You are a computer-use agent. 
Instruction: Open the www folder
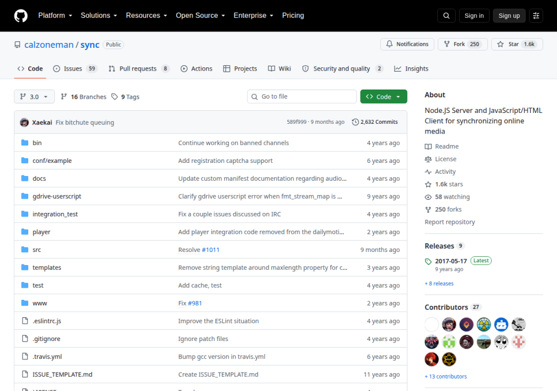(x=39, y=303)
